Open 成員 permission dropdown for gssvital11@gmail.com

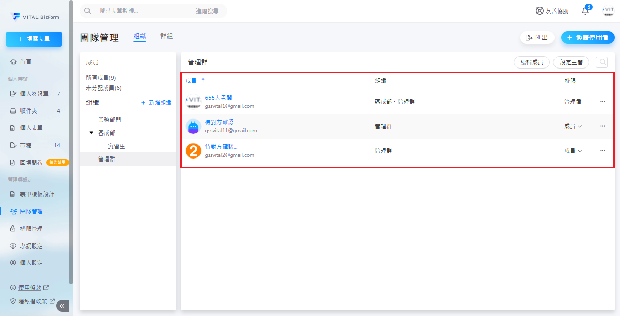click(573, 126)
